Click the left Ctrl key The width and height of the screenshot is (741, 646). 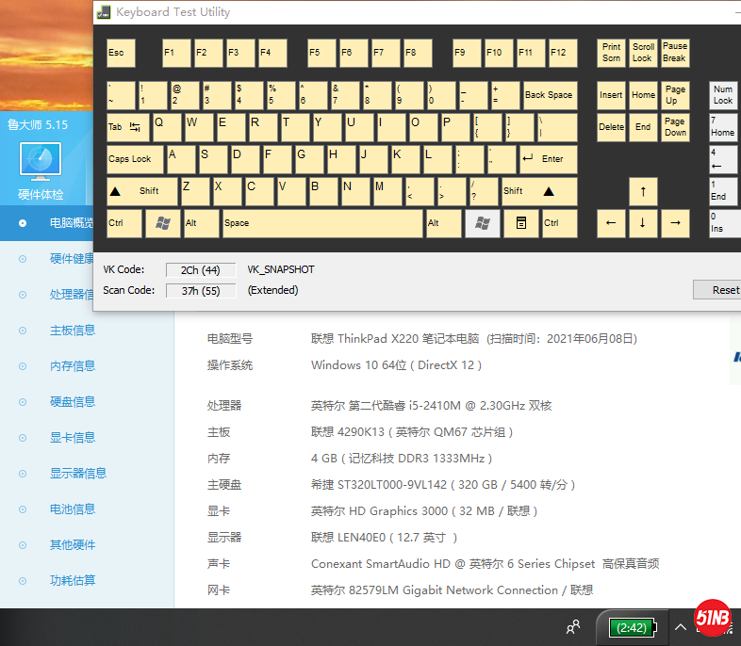click(x=124, y=223)
